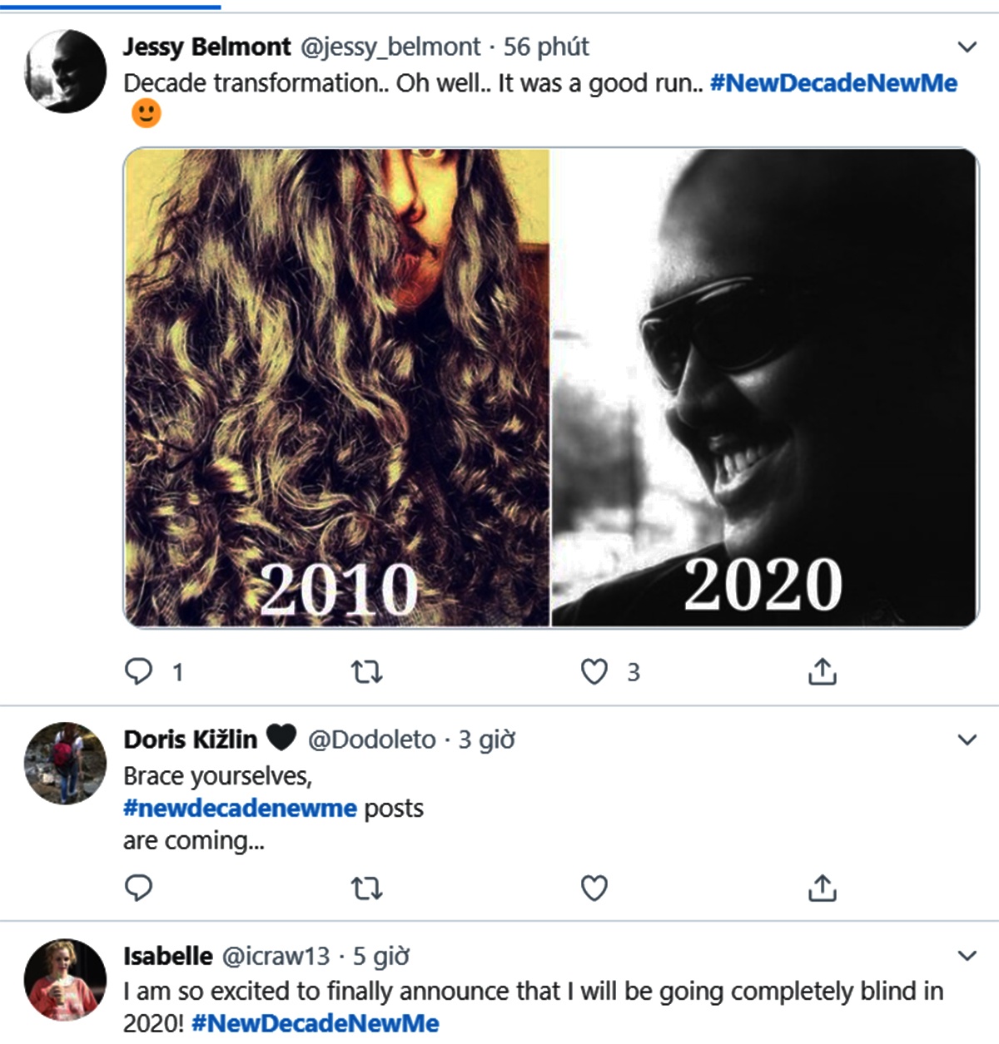The height and width of the screenshot is (1044, 999).
Task: Follow the #newdecadenewme hashtag in Doris's tweet
Action: pos(240,808)
